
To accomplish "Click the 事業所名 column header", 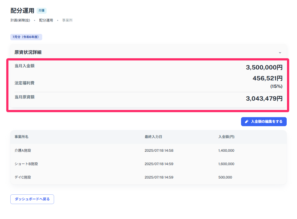I will pos(21,137).
